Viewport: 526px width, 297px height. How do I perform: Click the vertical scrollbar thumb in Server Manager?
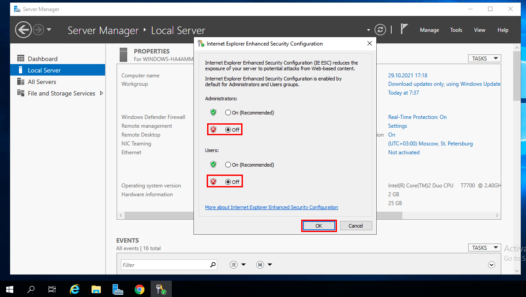tap(517, 76)
